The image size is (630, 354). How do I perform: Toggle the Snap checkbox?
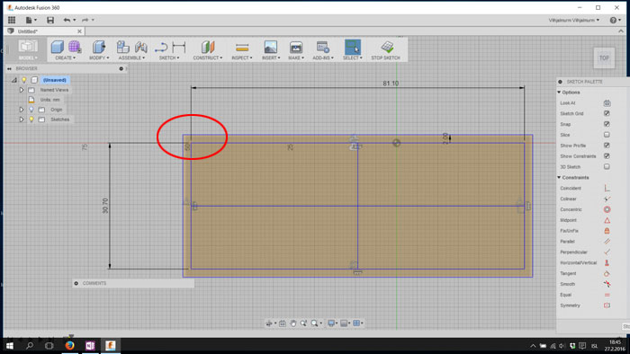607,124
